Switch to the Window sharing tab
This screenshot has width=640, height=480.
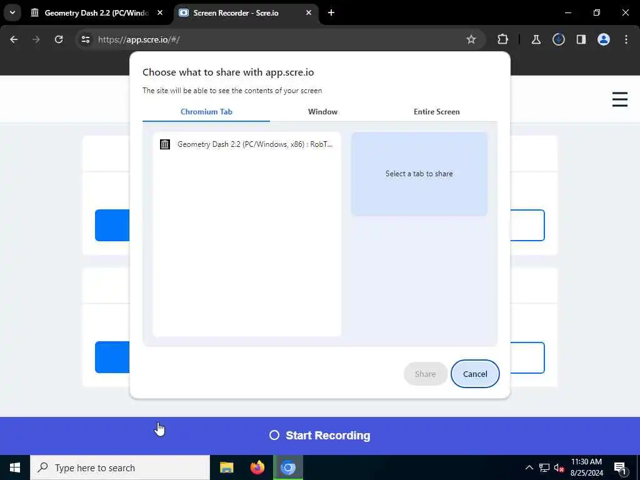pos(323,112)
